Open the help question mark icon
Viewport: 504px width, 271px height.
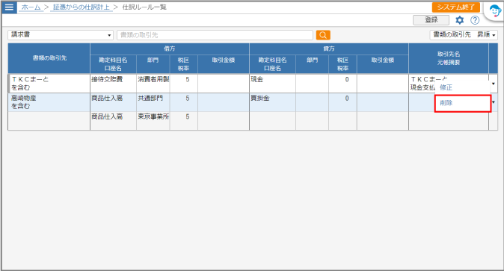475,20
